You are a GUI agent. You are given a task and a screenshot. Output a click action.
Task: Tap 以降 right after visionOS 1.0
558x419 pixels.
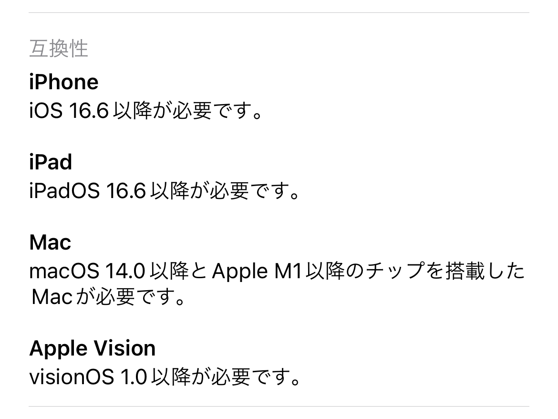coord(171,378)
